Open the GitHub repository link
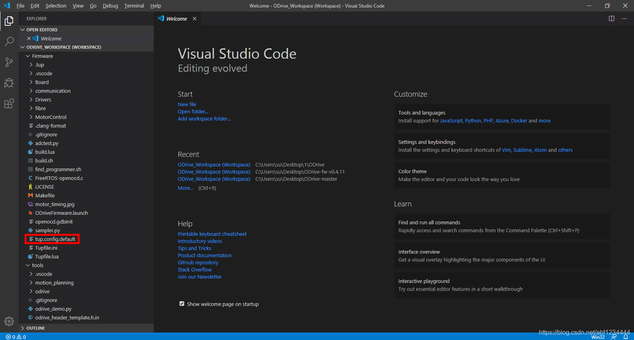The image size is (634, 340). pyautogui.click(x=198, y=262)
